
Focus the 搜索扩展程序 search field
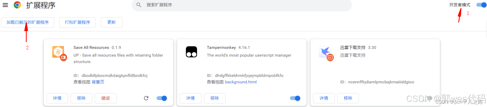pyautogui.click(x=242, y=5)
